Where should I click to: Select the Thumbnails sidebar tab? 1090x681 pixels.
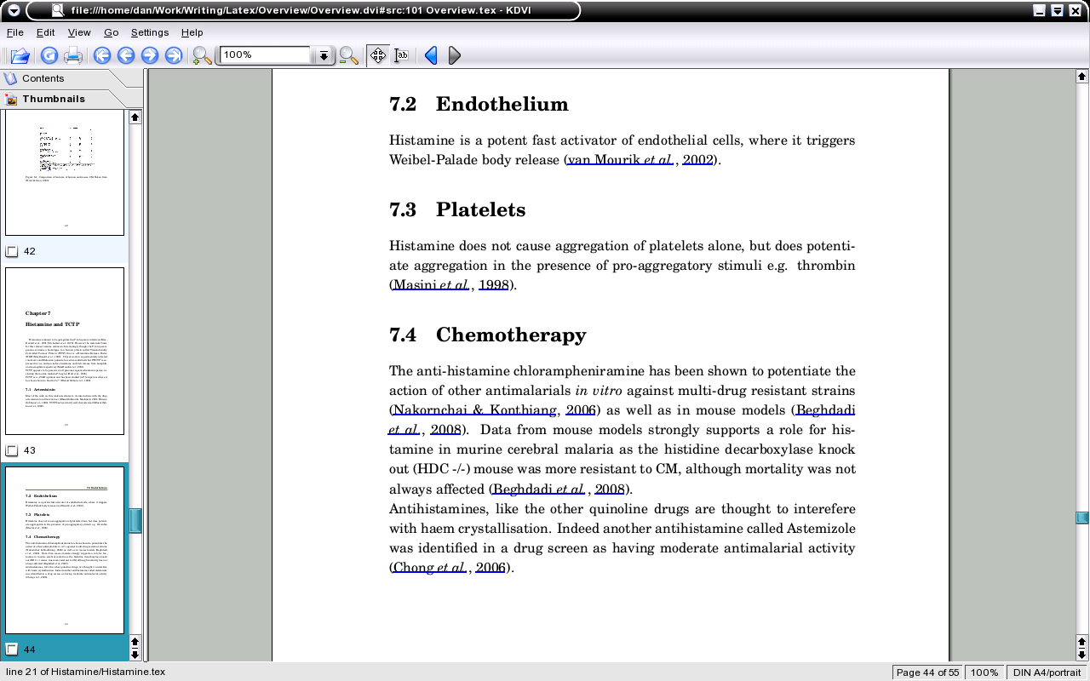pyautogui.click(x=63, y=99)
